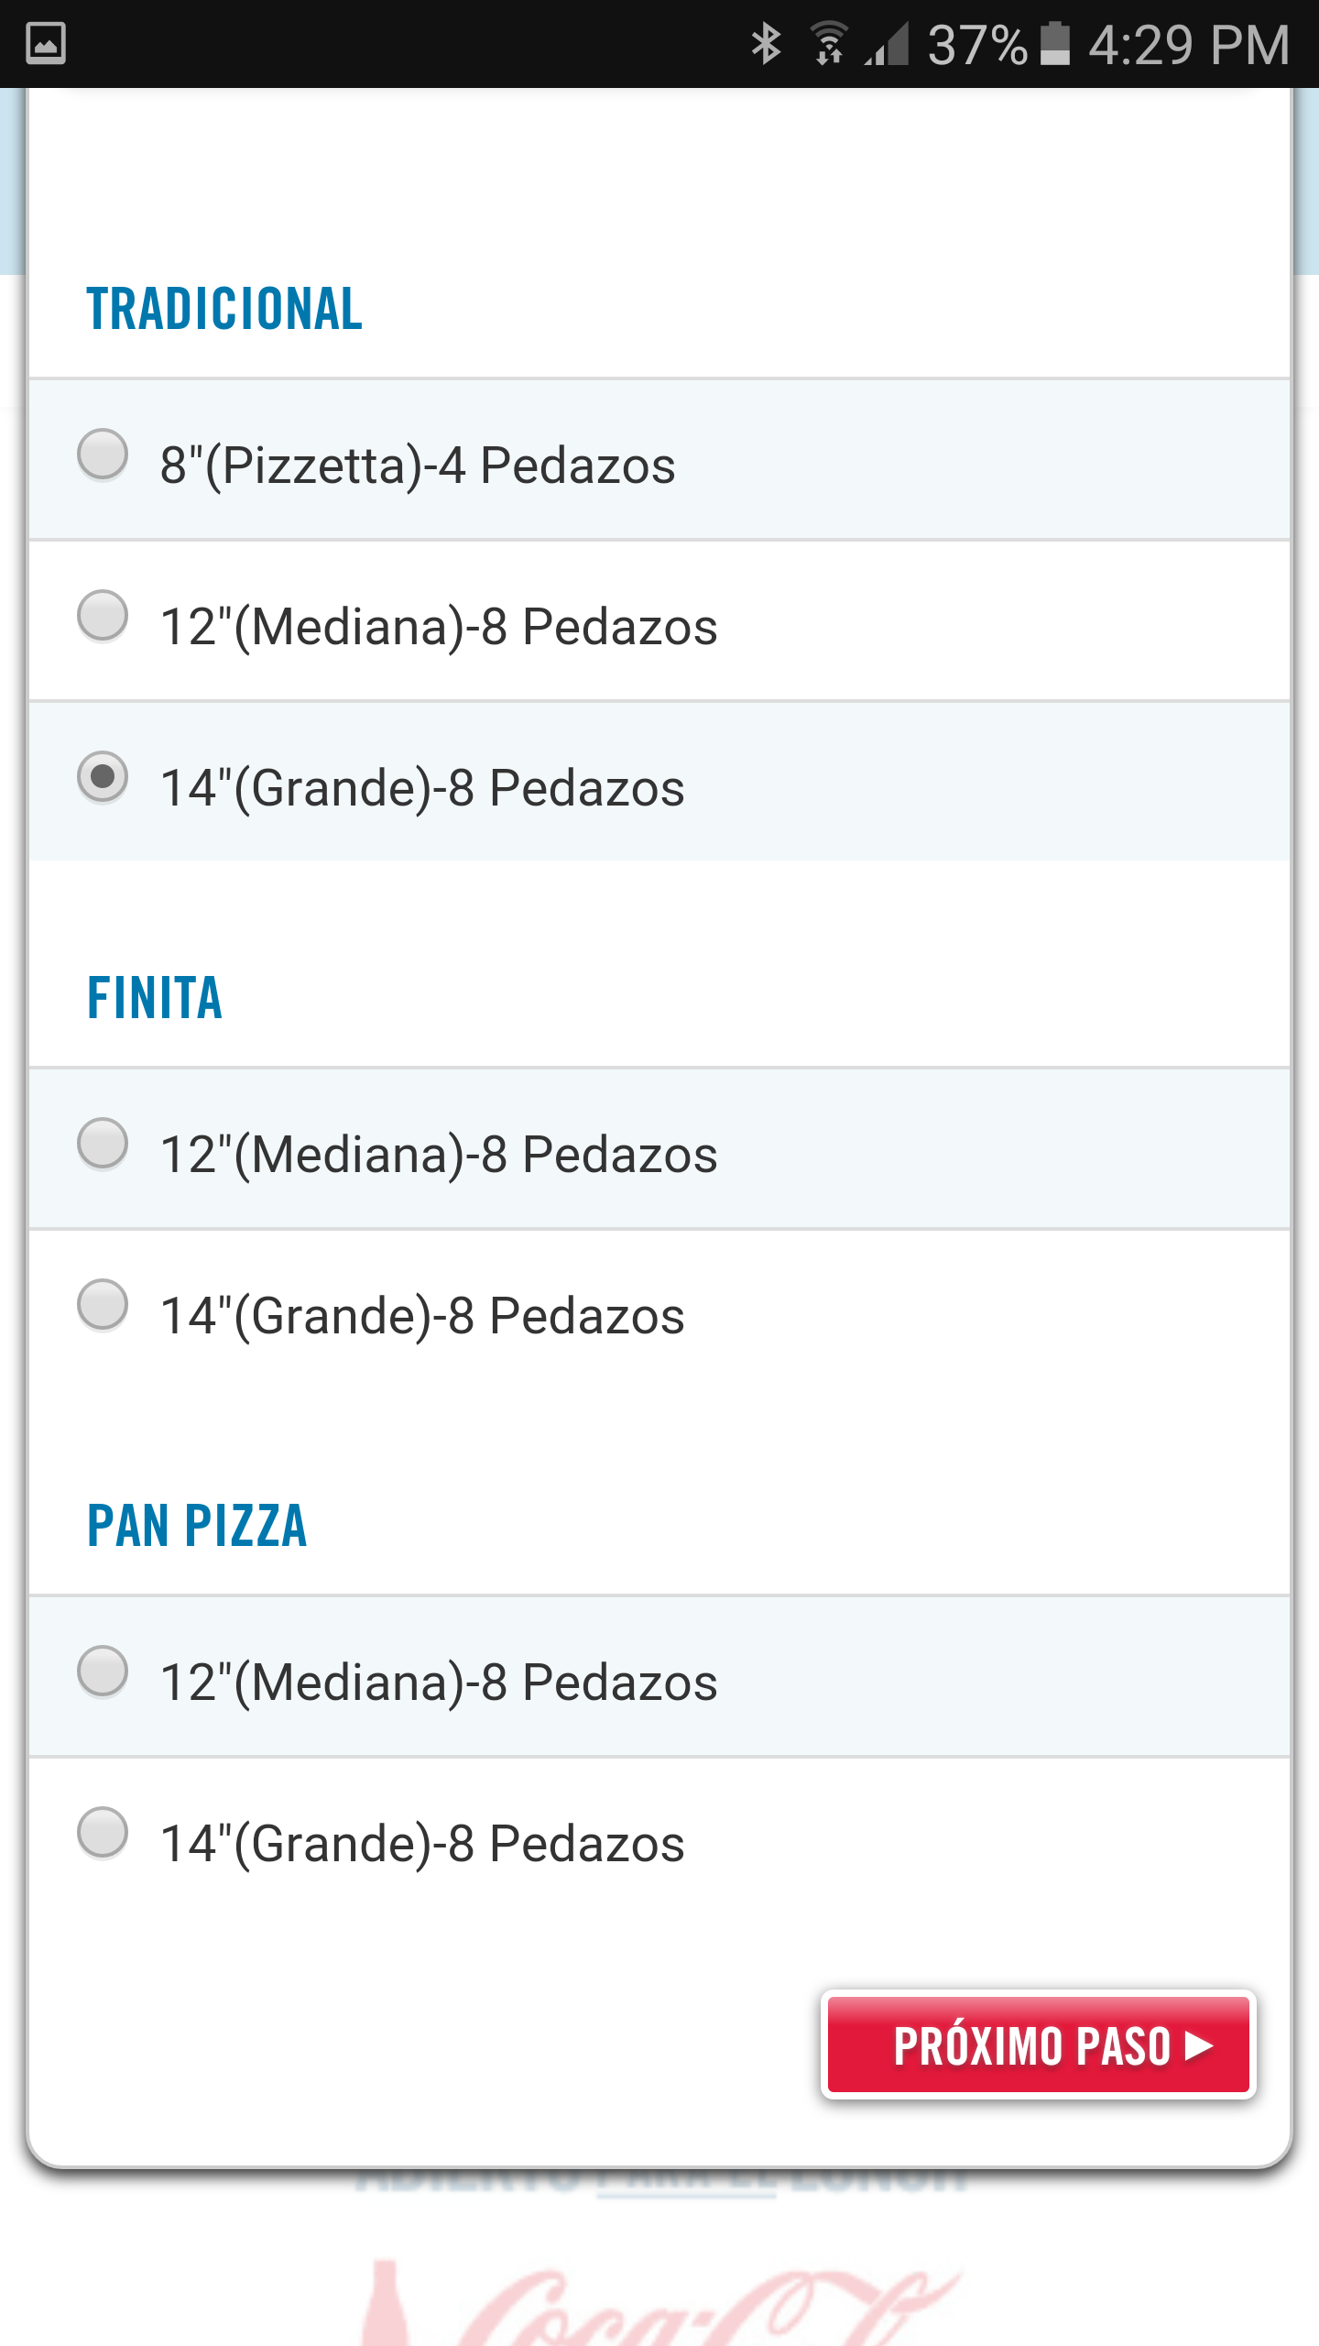Tap the Coca-Cola logo behind dialog

coord(659,2300)
